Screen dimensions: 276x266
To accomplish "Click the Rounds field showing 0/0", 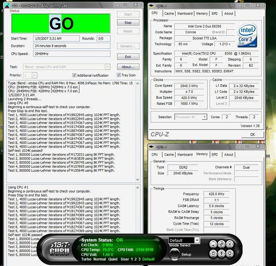I will tap(103, 38).
